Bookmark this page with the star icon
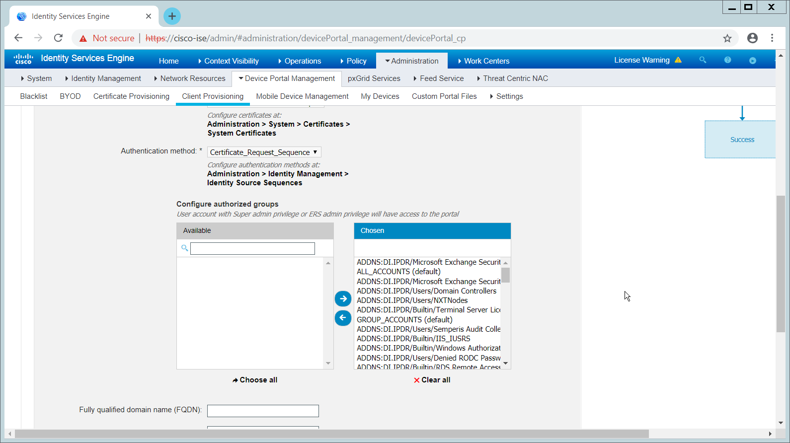 (x=727, y=38)
